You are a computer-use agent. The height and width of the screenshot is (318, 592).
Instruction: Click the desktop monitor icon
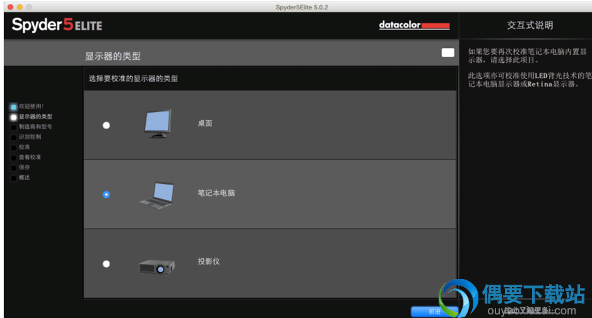click(158, 124)
